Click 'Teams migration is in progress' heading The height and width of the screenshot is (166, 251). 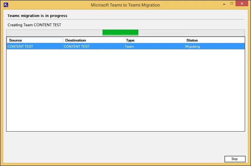pos(37,16)
